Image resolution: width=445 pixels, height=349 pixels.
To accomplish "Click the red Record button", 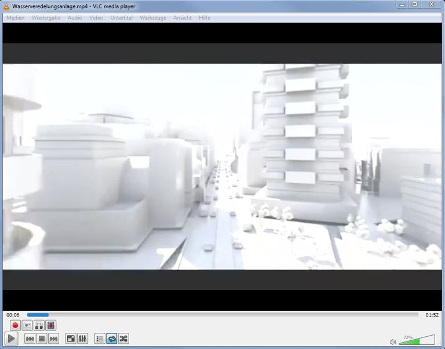I will (x=15, y=325).
